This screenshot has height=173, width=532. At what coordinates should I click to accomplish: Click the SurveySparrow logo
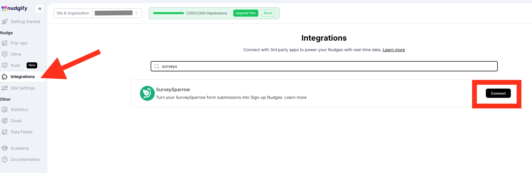pyautogui.click(x=147, y=93)
